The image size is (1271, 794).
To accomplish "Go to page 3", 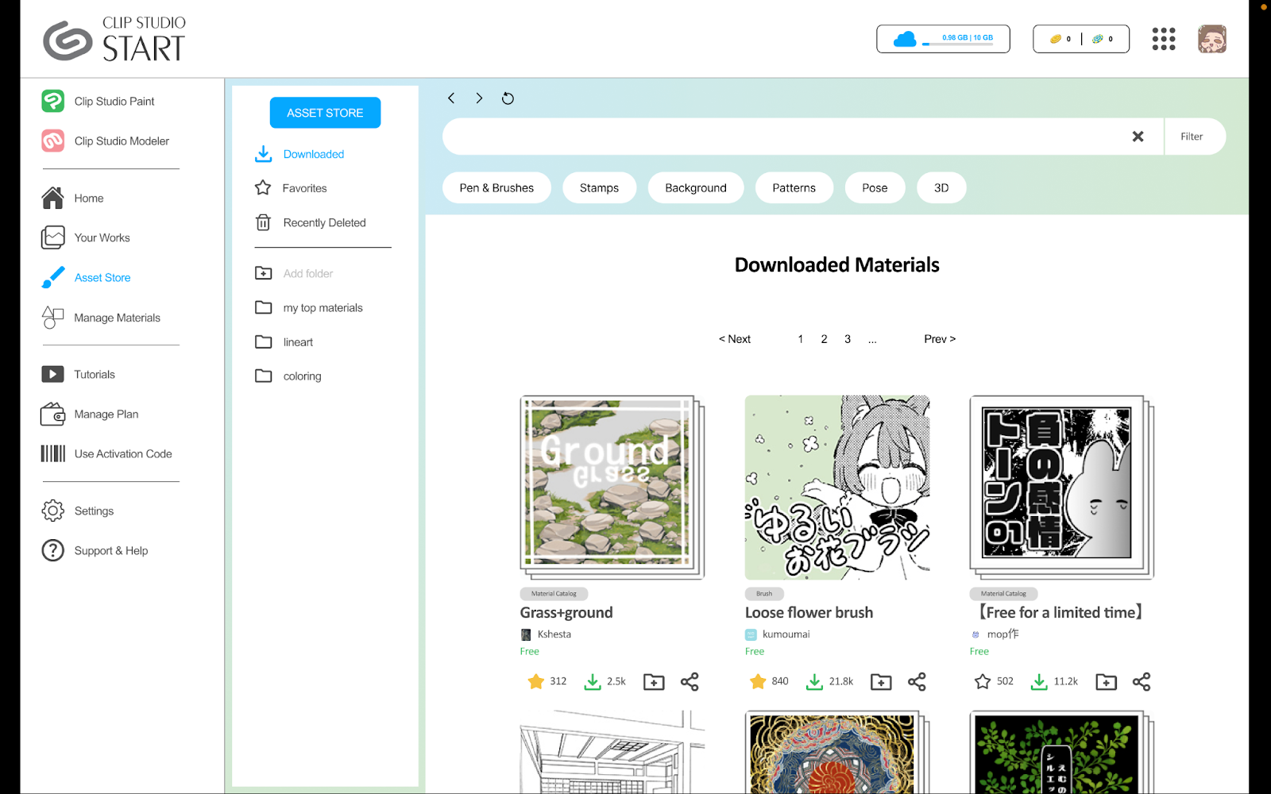I will 848,339.
